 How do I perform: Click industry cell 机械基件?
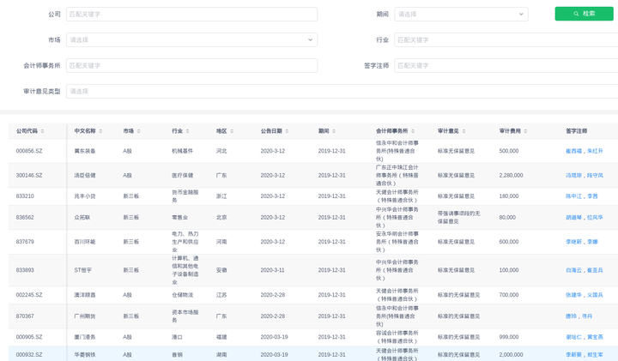(182, 151)
